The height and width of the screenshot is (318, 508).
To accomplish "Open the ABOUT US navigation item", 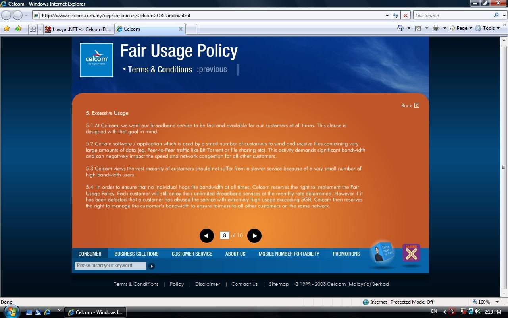I will click(235, 254).
